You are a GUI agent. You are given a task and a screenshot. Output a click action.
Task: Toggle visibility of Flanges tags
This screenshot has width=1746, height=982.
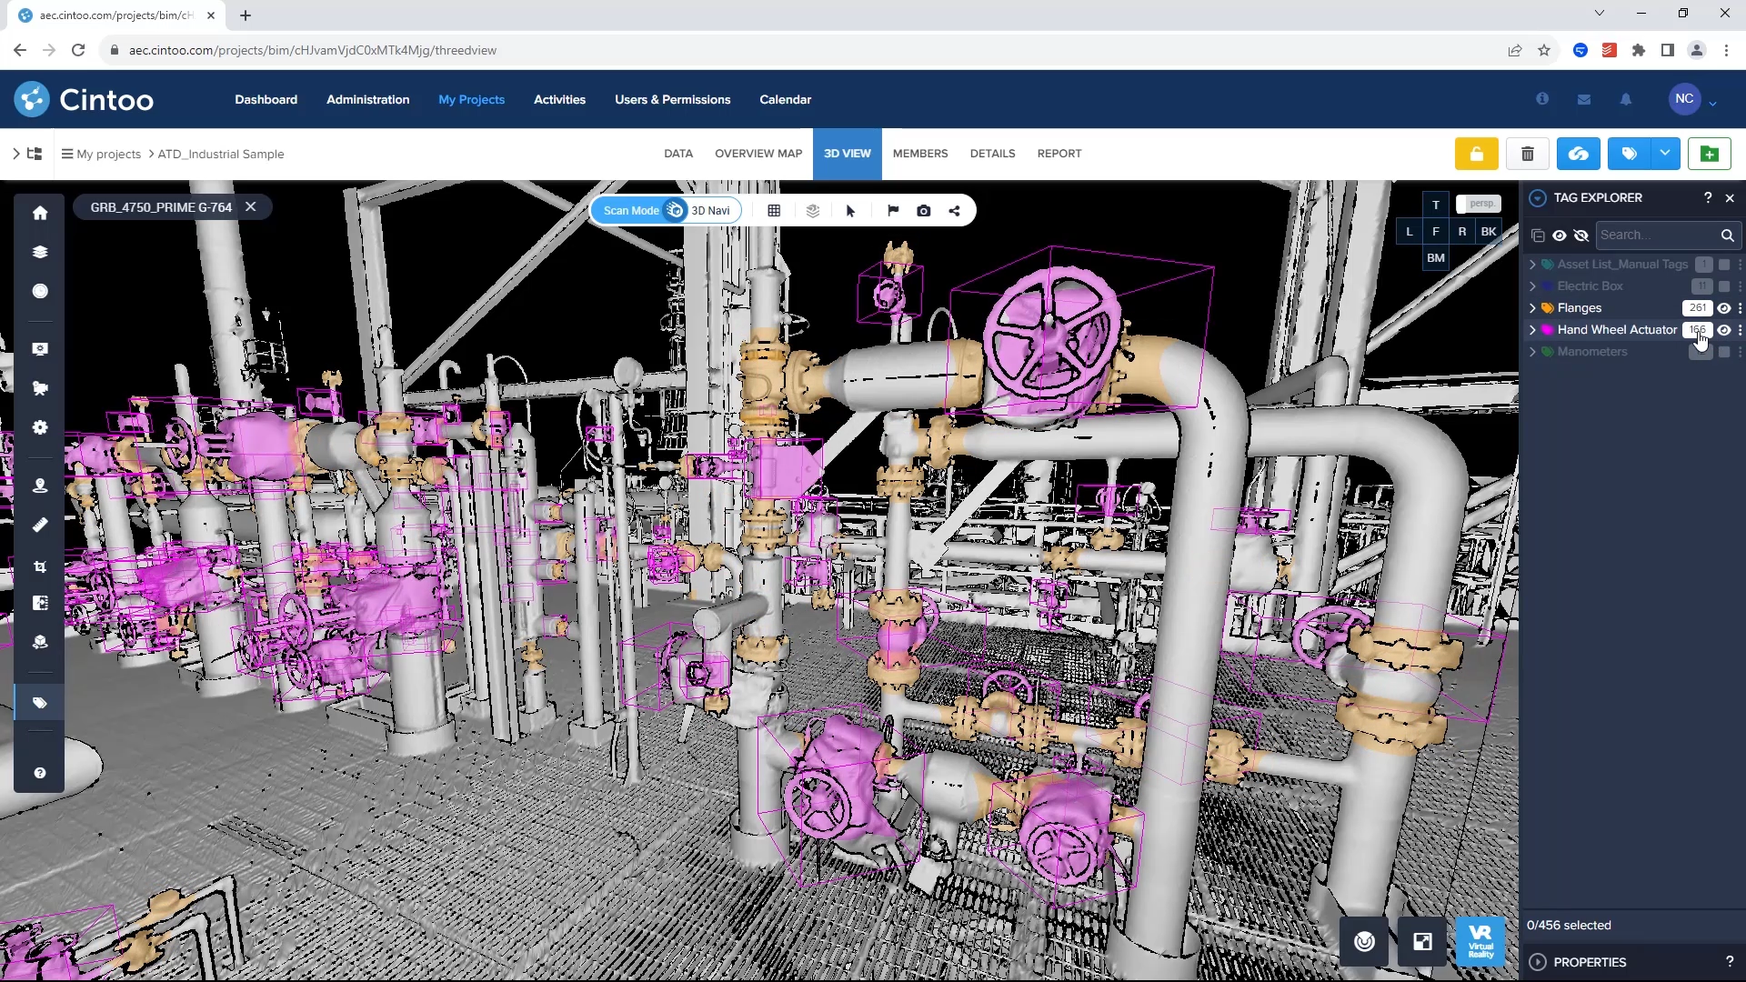[x=1724, y=308]
